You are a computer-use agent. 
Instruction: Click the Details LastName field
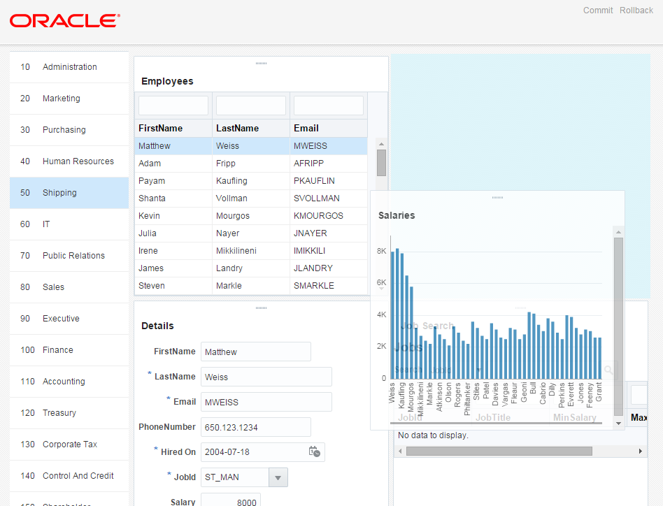click(266, 377)
